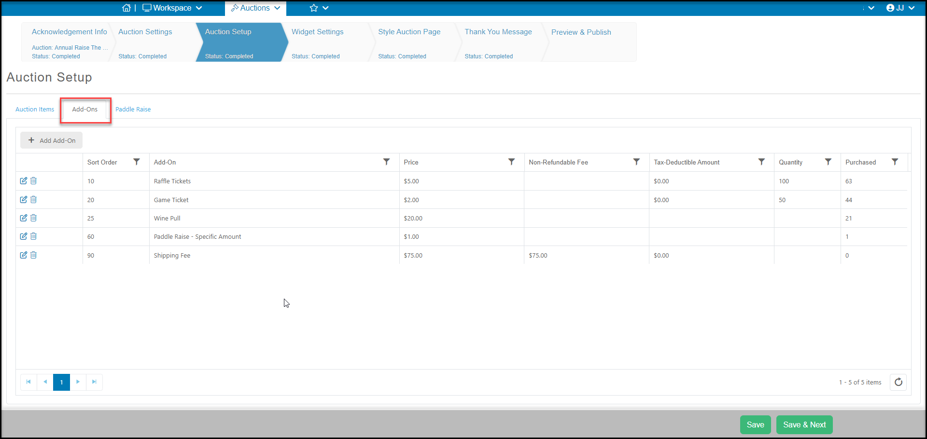Filter the Non-Refundable Fee column
This screenshot has width=927, height=439.
click(x=636, y=162)
